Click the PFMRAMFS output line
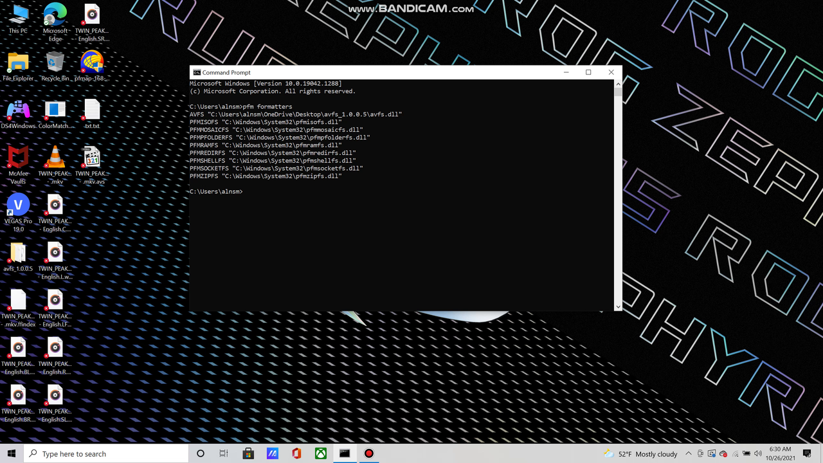The width and height of the screenshot is (823, 463). pyautogui.click(x=266, y=145)
